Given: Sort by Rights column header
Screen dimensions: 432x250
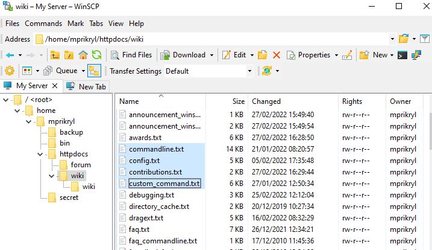Looking at the screenshot, I should pyautogui.click(x=362, y=101).
